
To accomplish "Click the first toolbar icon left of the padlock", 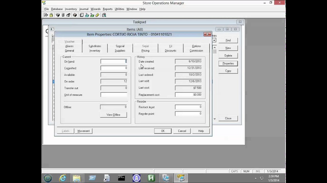I will click(x=46, y=15).
